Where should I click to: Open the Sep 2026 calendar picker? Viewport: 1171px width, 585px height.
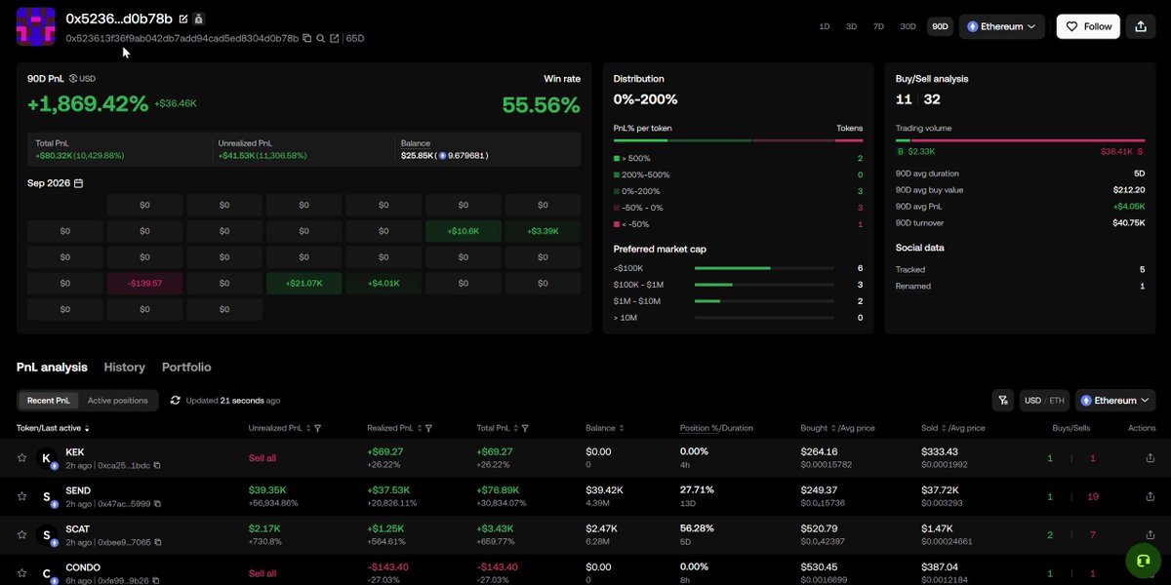click(x=79, y=183)
